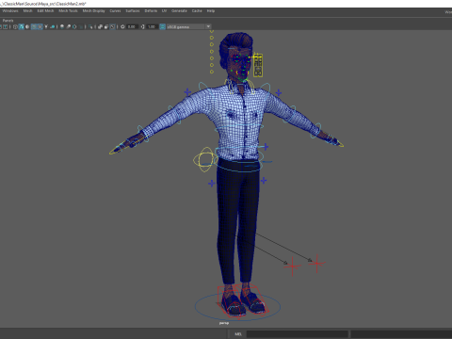The image size is (452, 339).
Task: Toggle X-ray display icon
Action: [x=100, y=26]
